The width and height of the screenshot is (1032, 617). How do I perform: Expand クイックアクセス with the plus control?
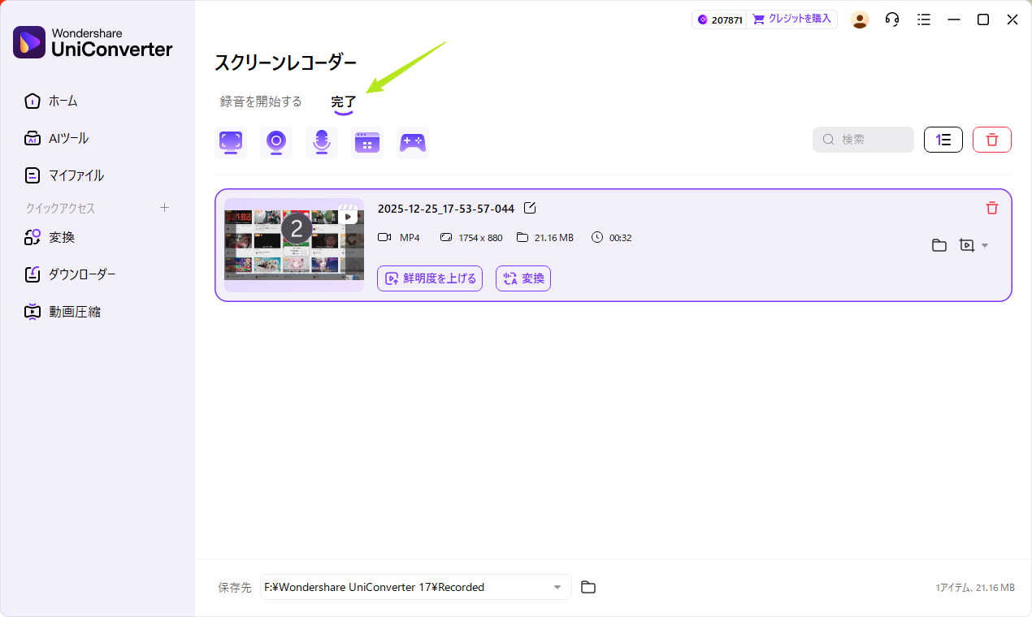point(164,208)
